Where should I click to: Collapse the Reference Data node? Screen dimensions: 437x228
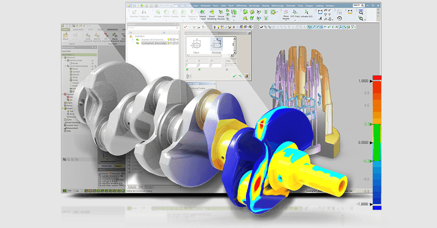coord(66,60)
